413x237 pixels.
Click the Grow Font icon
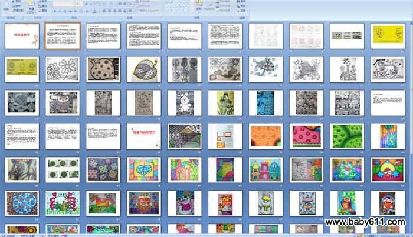pos(86,4)
